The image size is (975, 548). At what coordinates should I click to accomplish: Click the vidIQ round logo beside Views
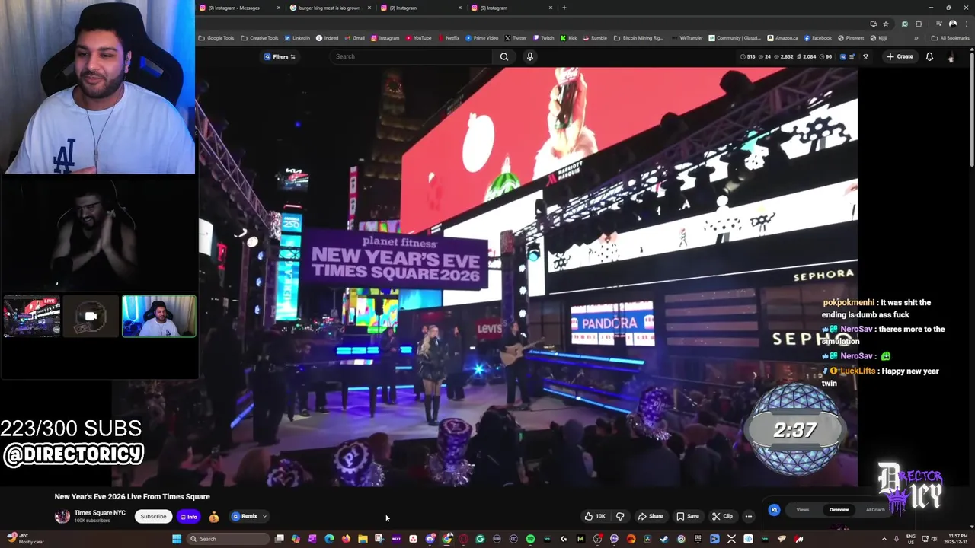tap(774, 510)
